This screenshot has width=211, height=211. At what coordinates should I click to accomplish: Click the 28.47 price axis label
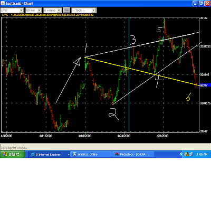pos(204,131)
